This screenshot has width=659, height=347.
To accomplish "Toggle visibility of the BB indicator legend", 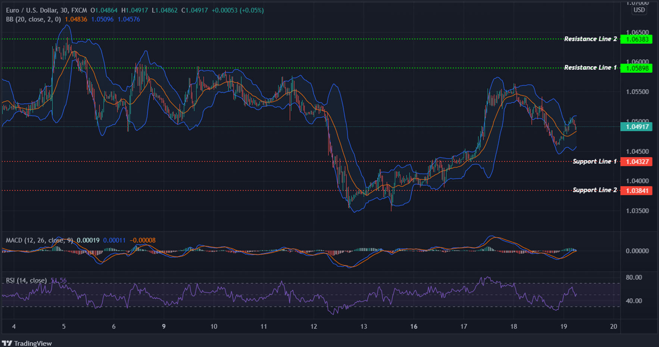I will [34, 19].
